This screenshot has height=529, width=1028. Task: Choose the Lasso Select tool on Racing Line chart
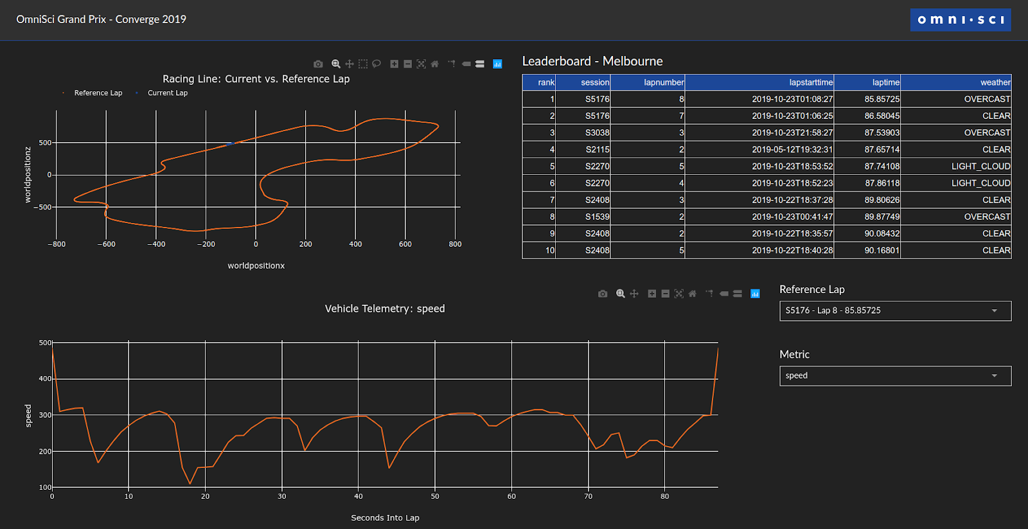point(377,64)
